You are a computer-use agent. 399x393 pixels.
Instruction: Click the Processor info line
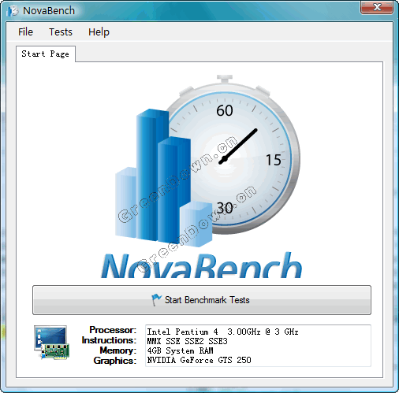pyautogui.click(x=222, y=332)
